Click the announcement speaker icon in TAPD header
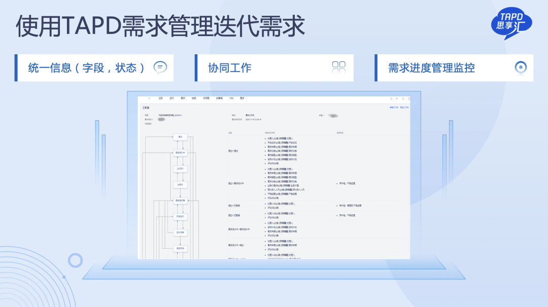The height and width of the screenshot is (307, 548). point(397,98)
